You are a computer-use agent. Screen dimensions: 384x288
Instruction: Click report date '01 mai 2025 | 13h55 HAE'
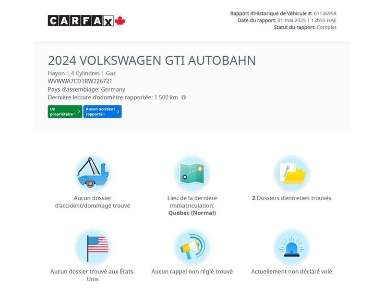coord(307,20)
